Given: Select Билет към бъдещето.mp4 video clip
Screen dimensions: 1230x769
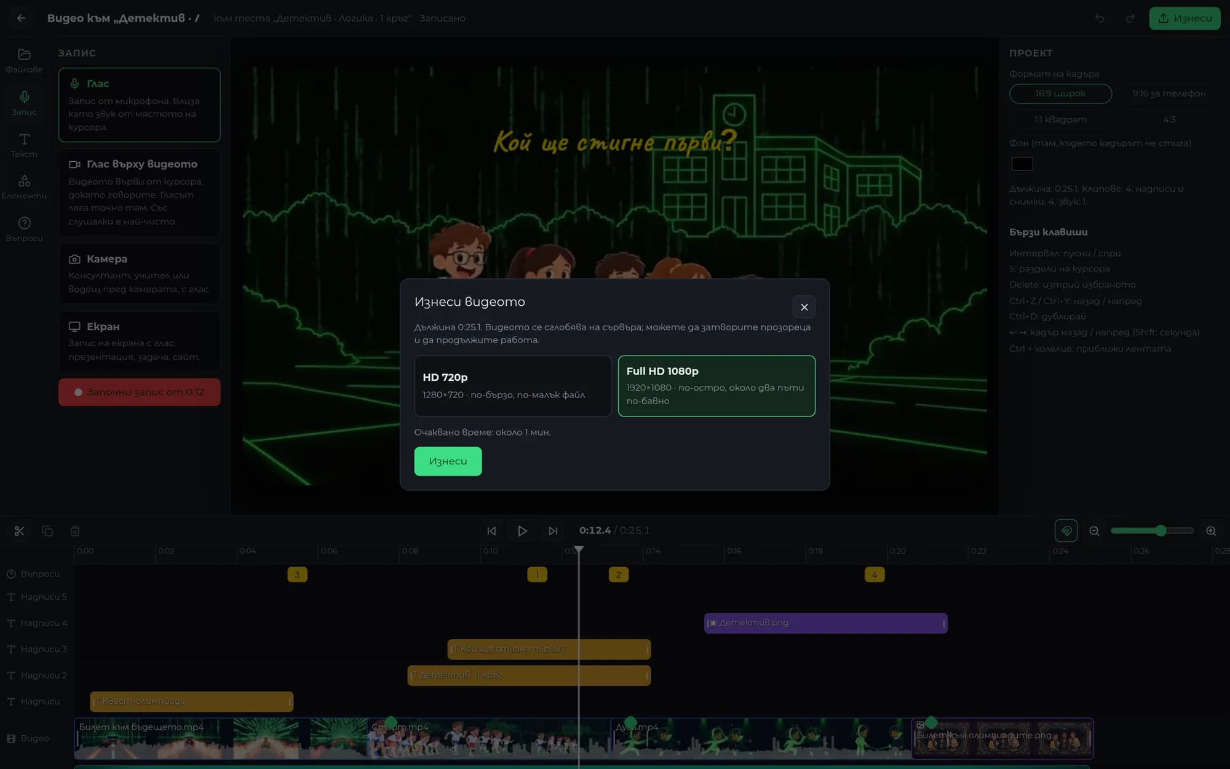Looking at the screenshot, I should click(x=221, y=738).
